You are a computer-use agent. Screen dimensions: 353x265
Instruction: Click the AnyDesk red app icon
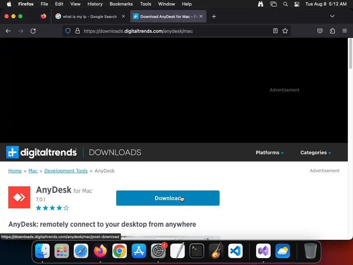click(x=19, y=197)
